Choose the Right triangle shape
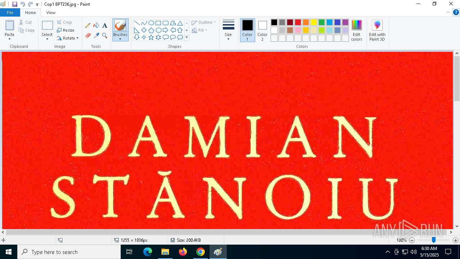This screenshot has height=259, width=460. 137,30
